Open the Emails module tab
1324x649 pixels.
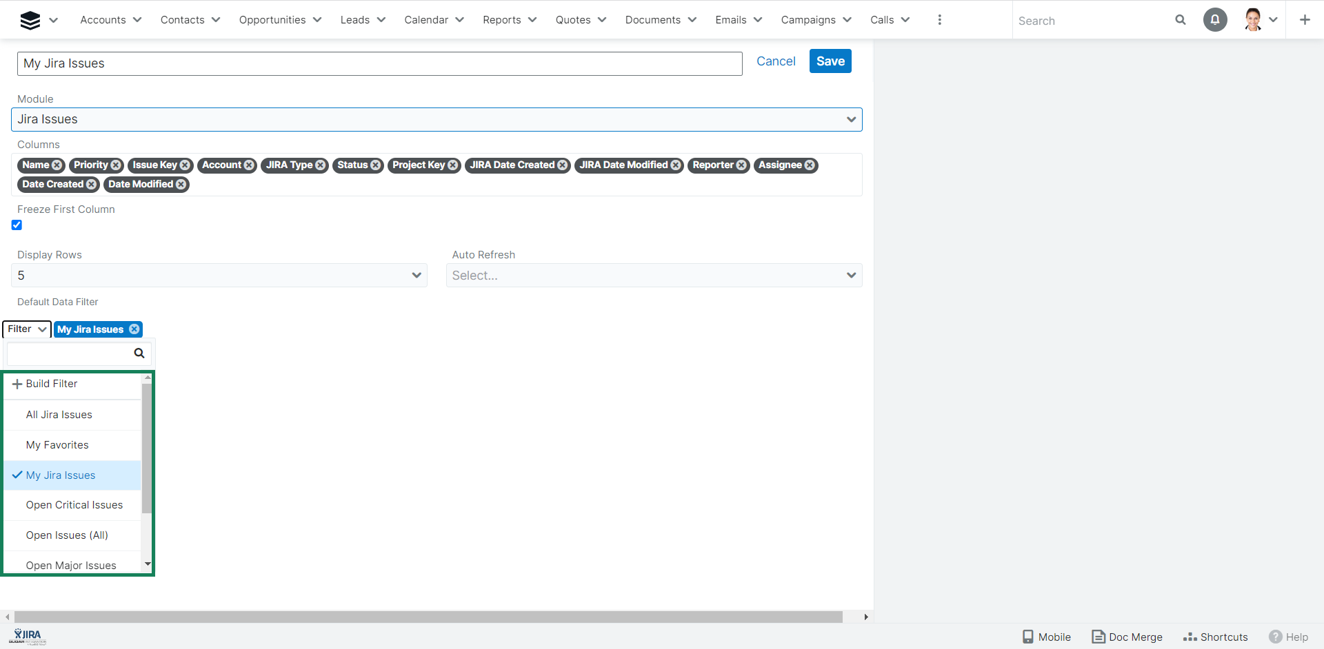(x=730, y=20)
